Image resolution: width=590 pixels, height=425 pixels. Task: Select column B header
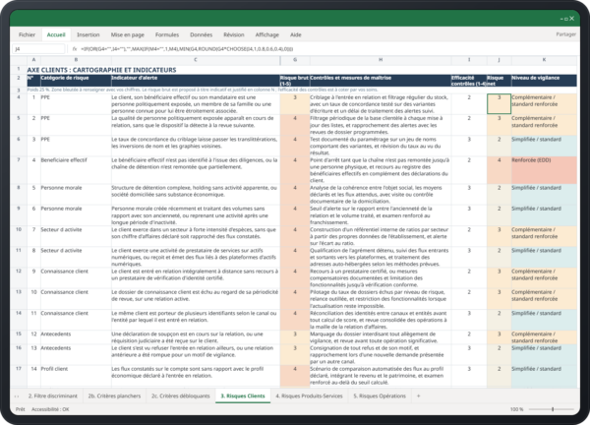point(76,59)
